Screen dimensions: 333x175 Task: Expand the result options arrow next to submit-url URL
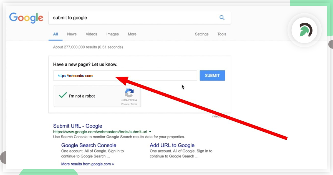pos(150,131)
